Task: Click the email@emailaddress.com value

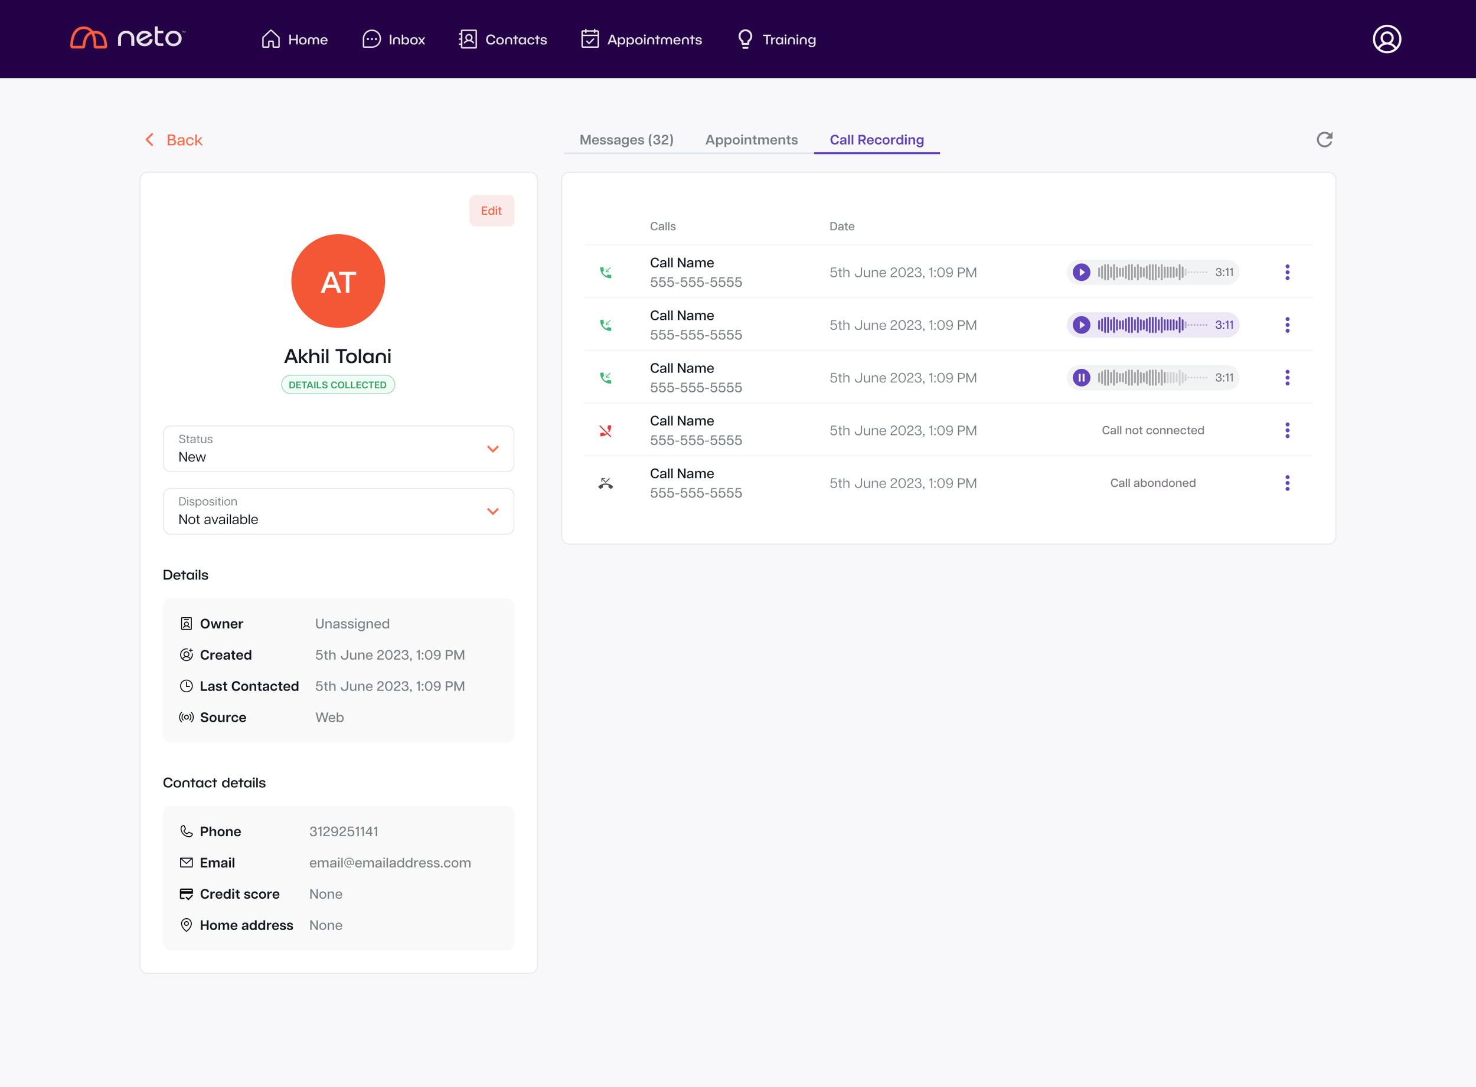Action: [x=390, y=863]
